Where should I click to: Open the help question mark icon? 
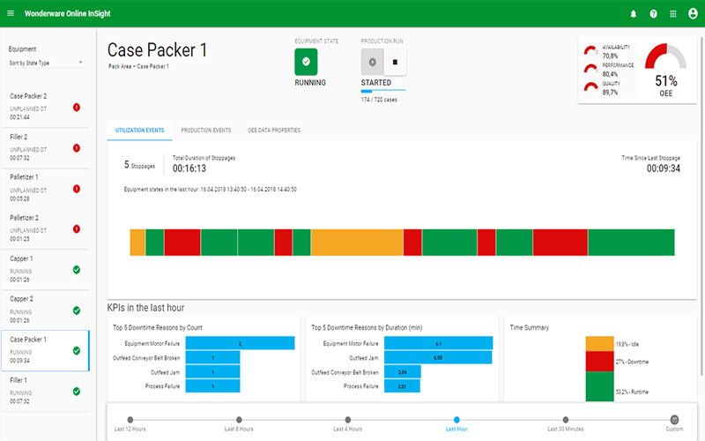[x=653, y=14]
